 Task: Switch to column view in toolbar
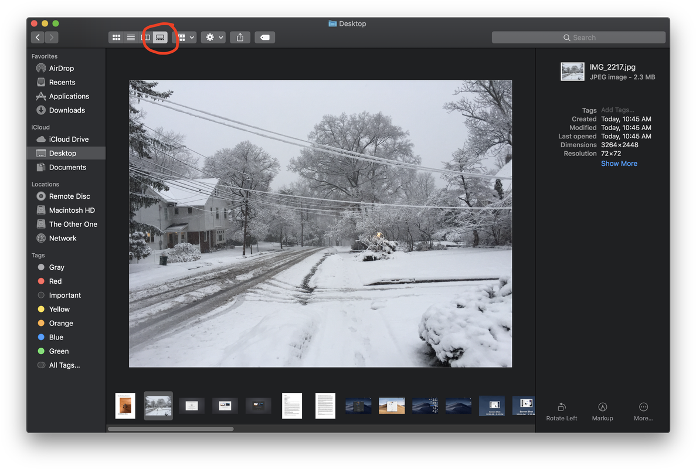145,38
